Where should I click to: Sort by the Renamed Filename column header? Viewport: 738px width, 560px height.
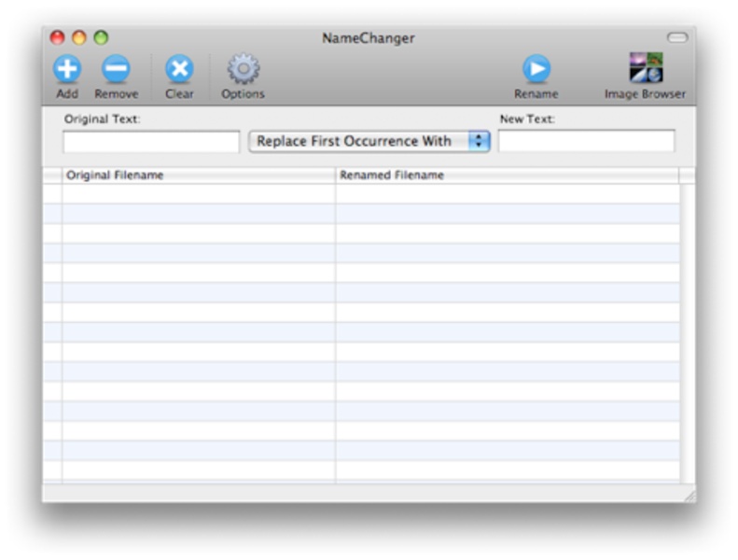(x=508, y=175)
